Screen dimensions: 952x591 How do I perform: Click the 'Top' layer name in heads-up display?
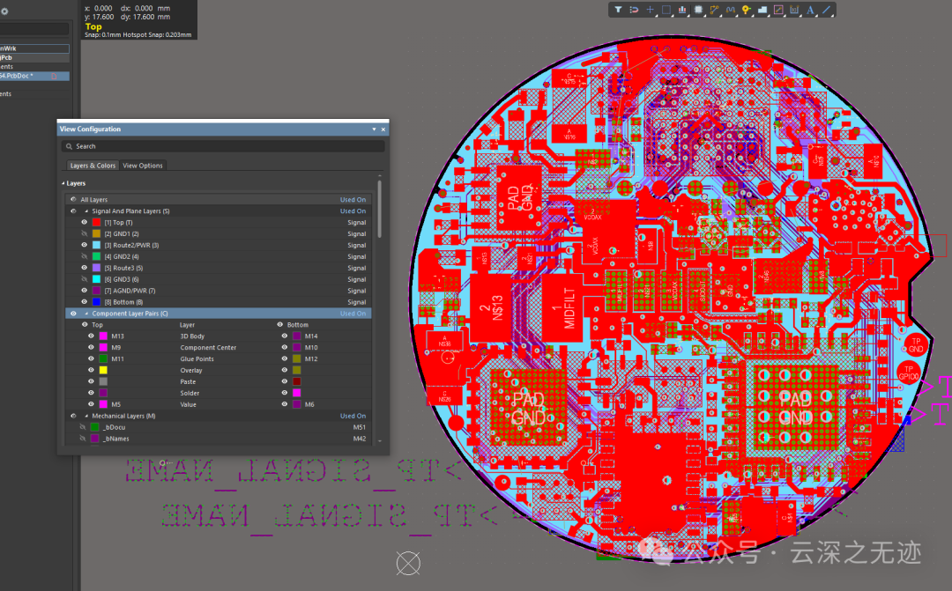(x=93, y=26)
